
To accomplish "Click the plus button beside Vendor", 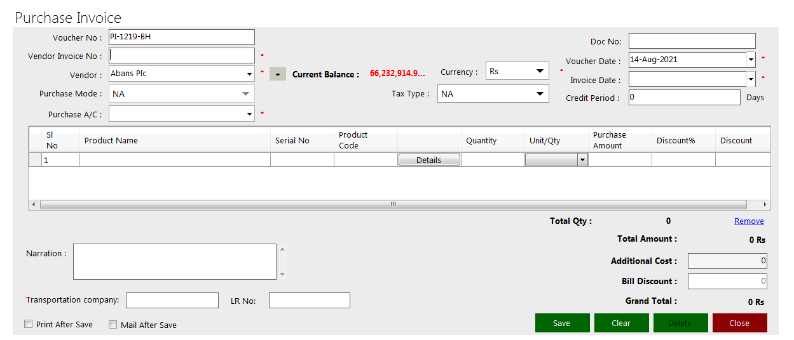I will click(277, 74).
